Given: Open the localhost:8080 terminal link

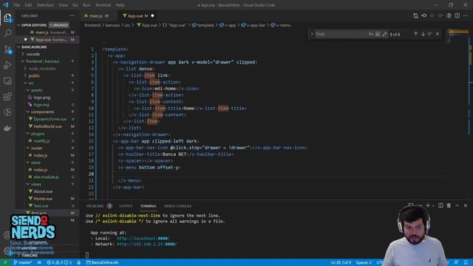Looking at the screenshot, I should pos(143,238).
